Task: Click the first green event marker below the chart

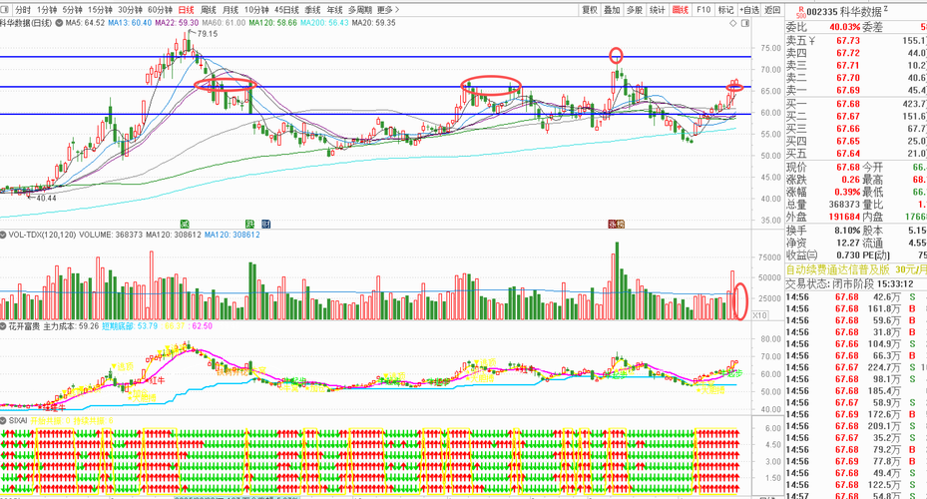Action: tap(185, 225)
